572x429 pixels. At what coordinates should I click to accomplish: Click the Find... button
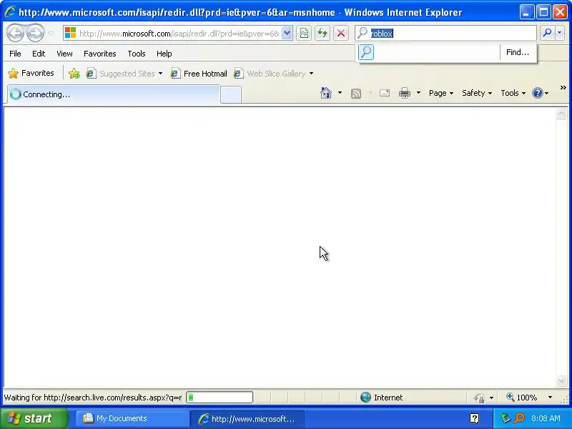tap(517, 52)
